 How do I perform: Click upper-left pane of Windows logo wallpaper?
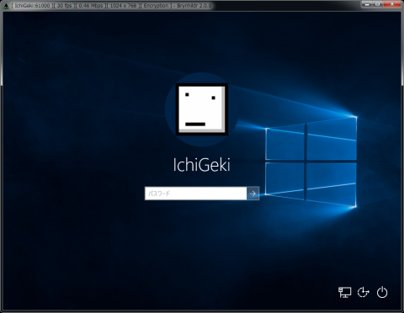coord(284,142)
